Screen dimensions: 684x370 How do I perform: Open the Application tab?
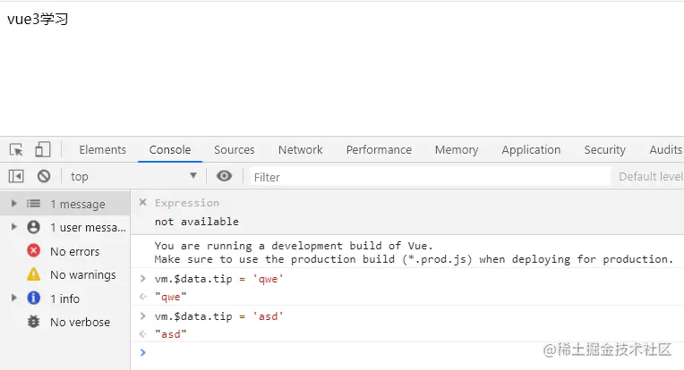coord(531,150)
